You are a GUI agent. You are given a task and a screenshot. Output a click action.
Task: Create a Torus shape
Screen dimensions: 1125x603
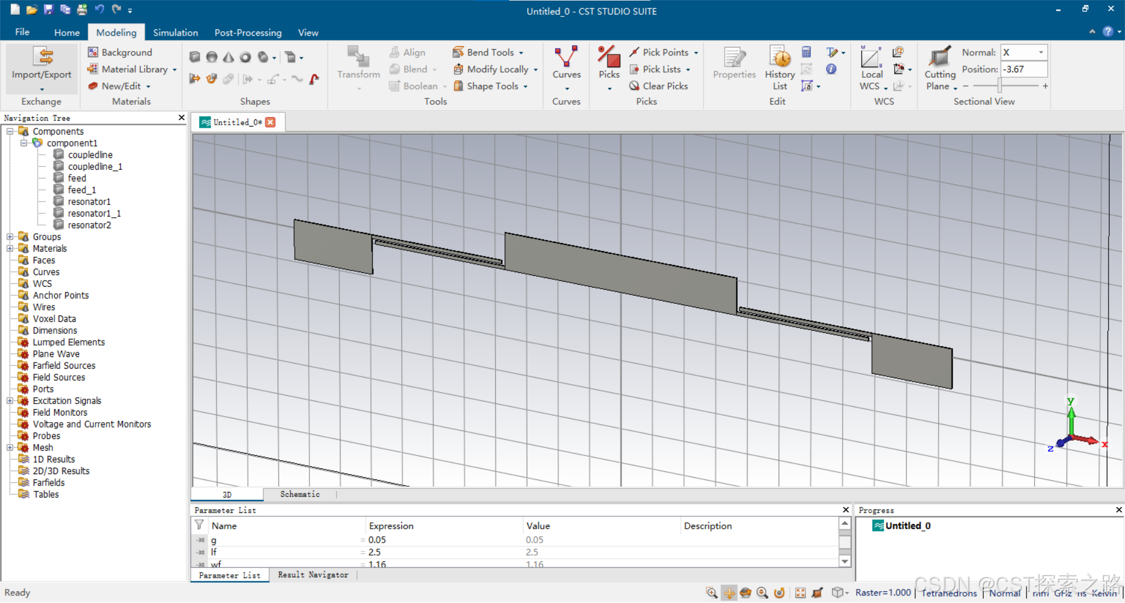tap(246, 57)
